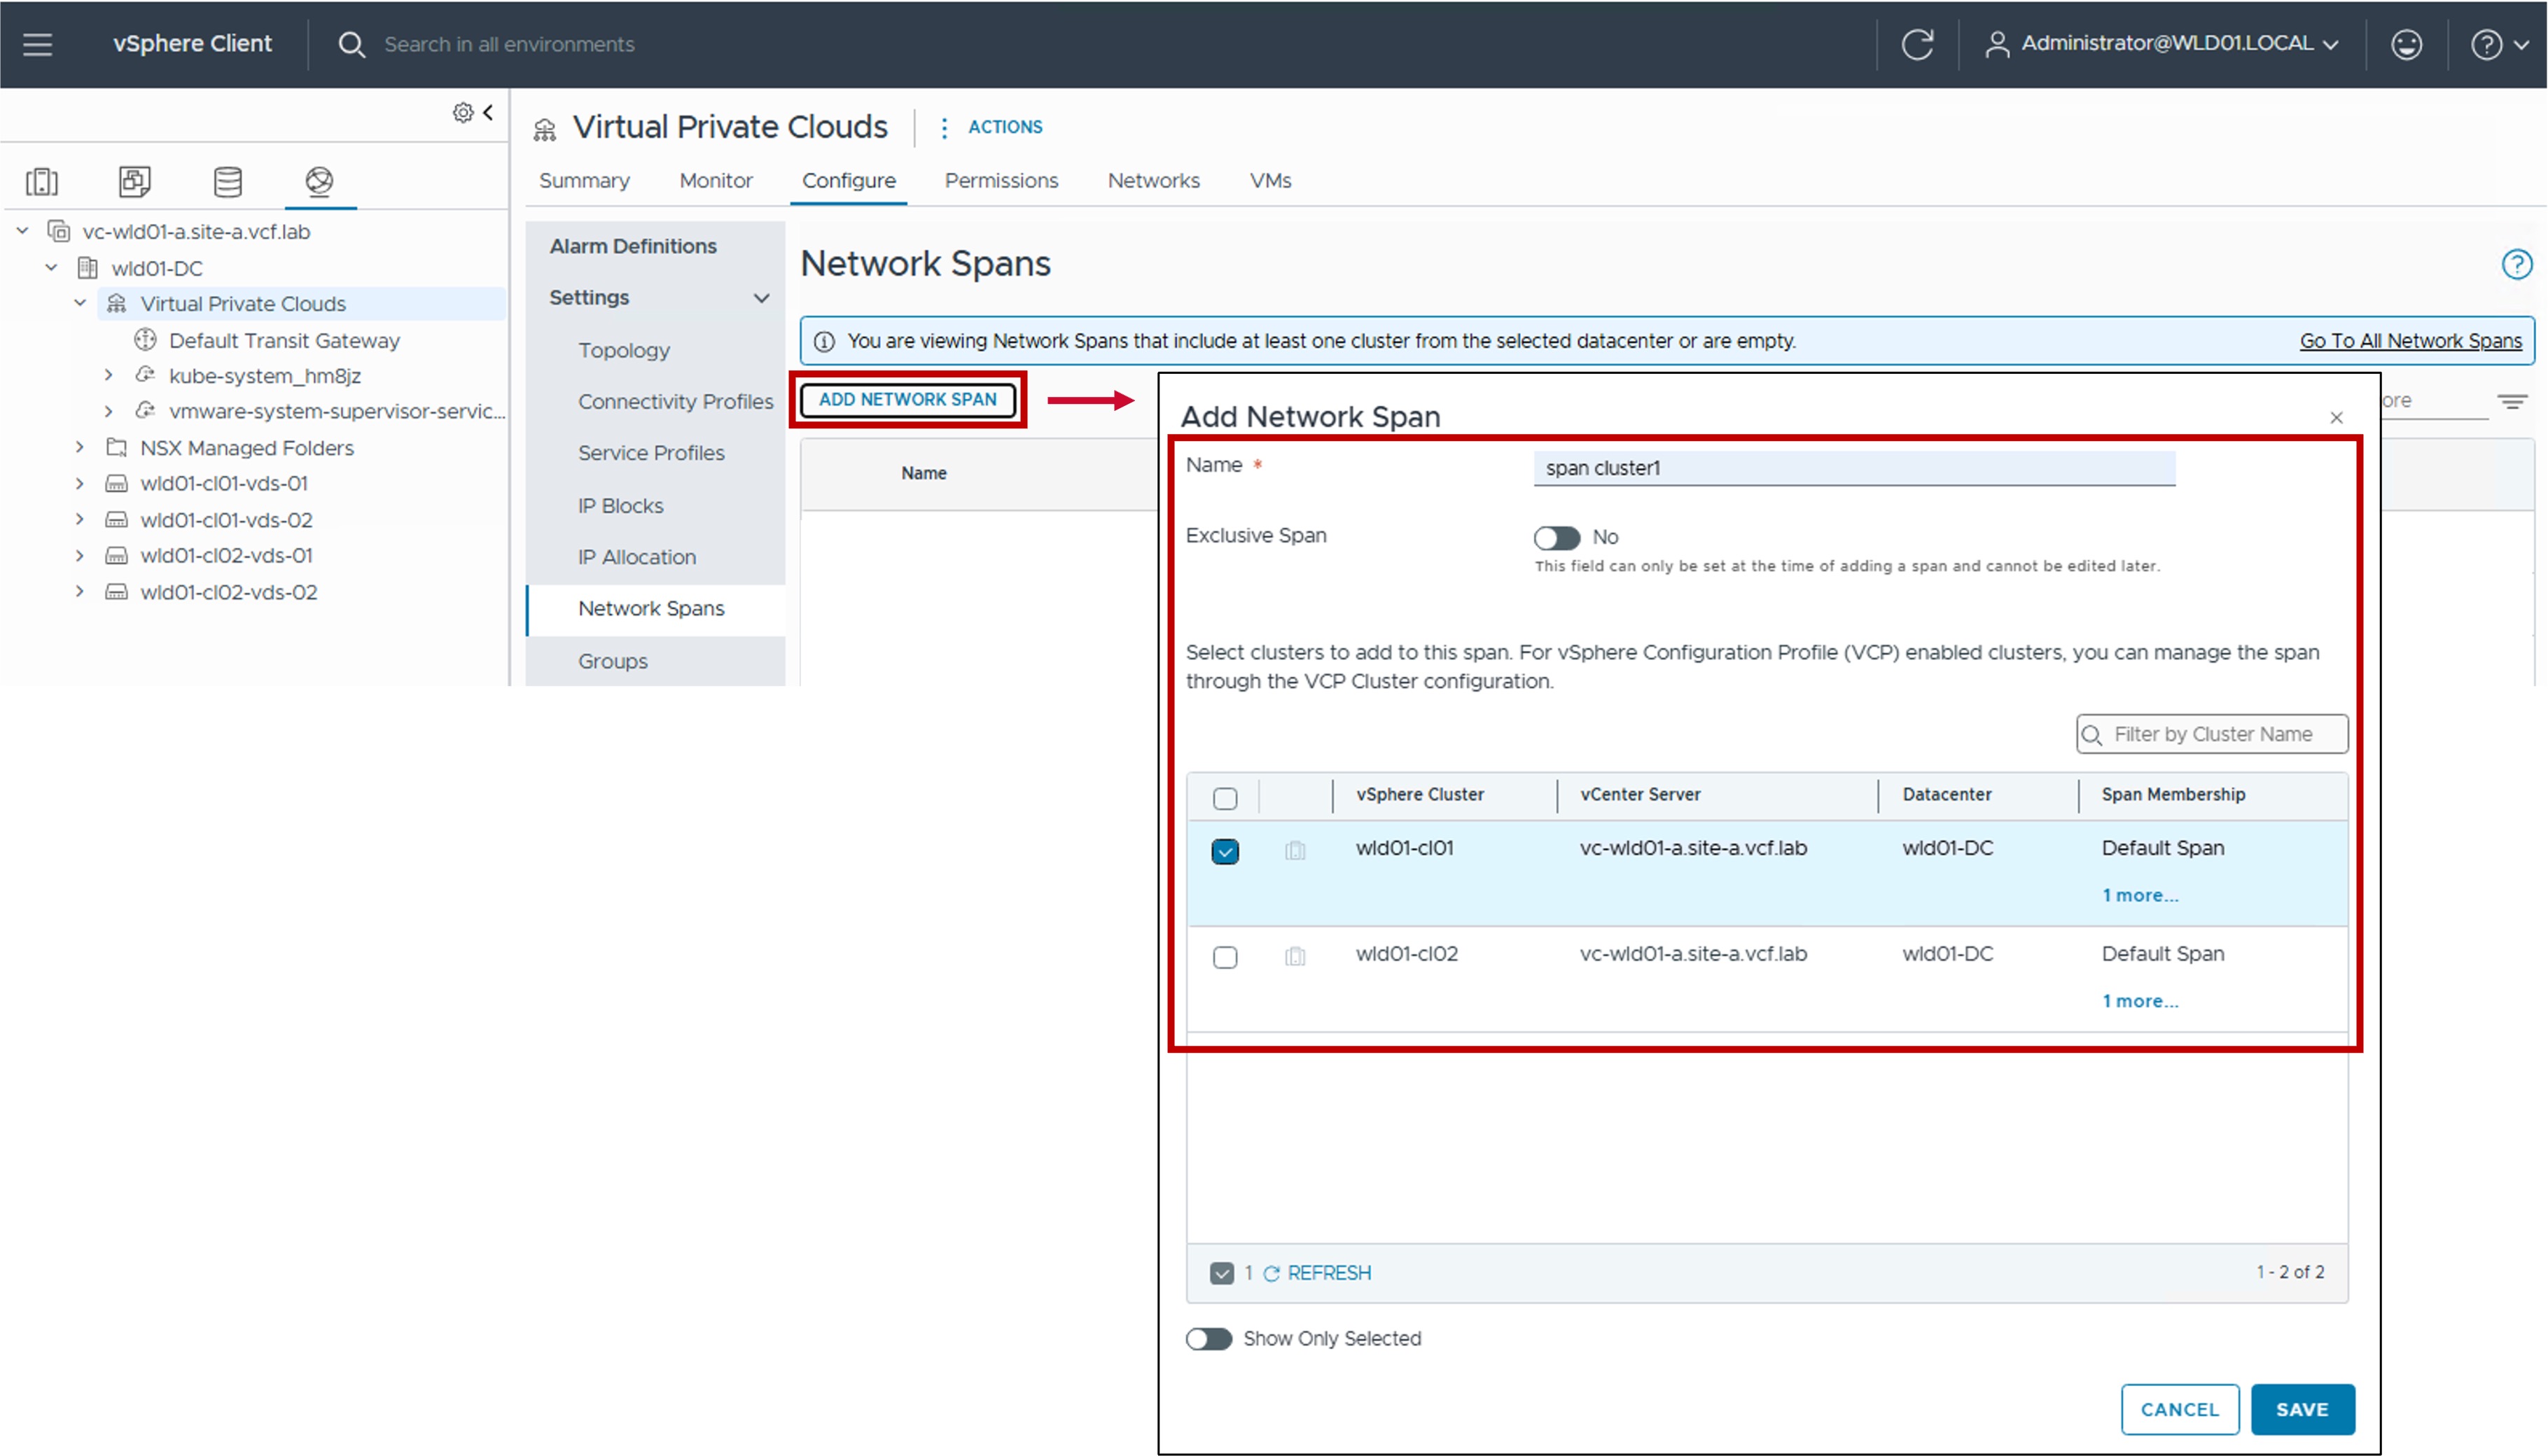
Task: Open the hamburger navigation menu
Action: pos(37,44)
